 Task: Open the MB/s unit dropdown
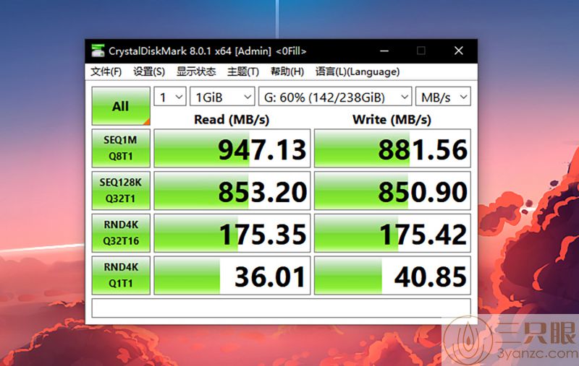443,97
